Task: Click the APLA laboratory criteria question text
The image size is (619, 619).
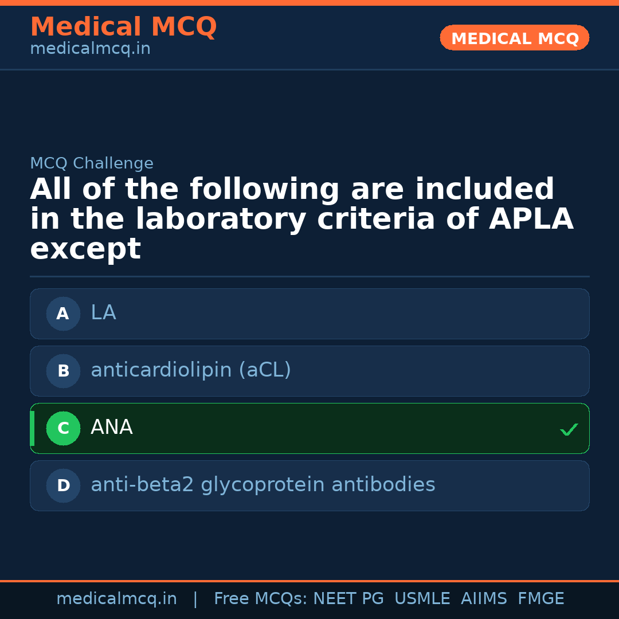Action: (x=301, y=219)
